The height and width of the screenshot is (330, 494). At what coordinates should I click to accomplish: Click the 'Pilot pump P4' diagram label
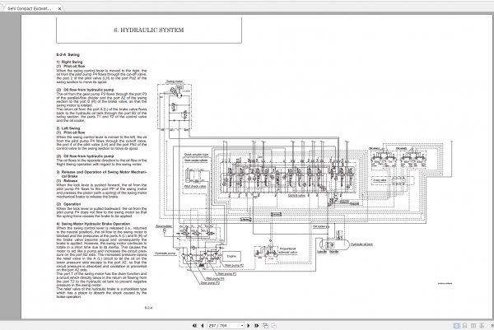tap(215, 279)
